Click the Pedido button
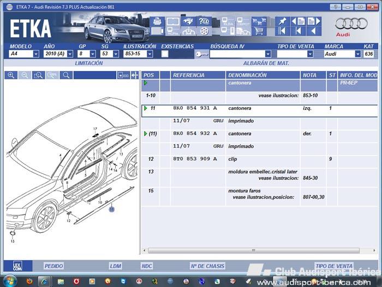The height and width of the screenshot is (287, 382). click(54, 266)
